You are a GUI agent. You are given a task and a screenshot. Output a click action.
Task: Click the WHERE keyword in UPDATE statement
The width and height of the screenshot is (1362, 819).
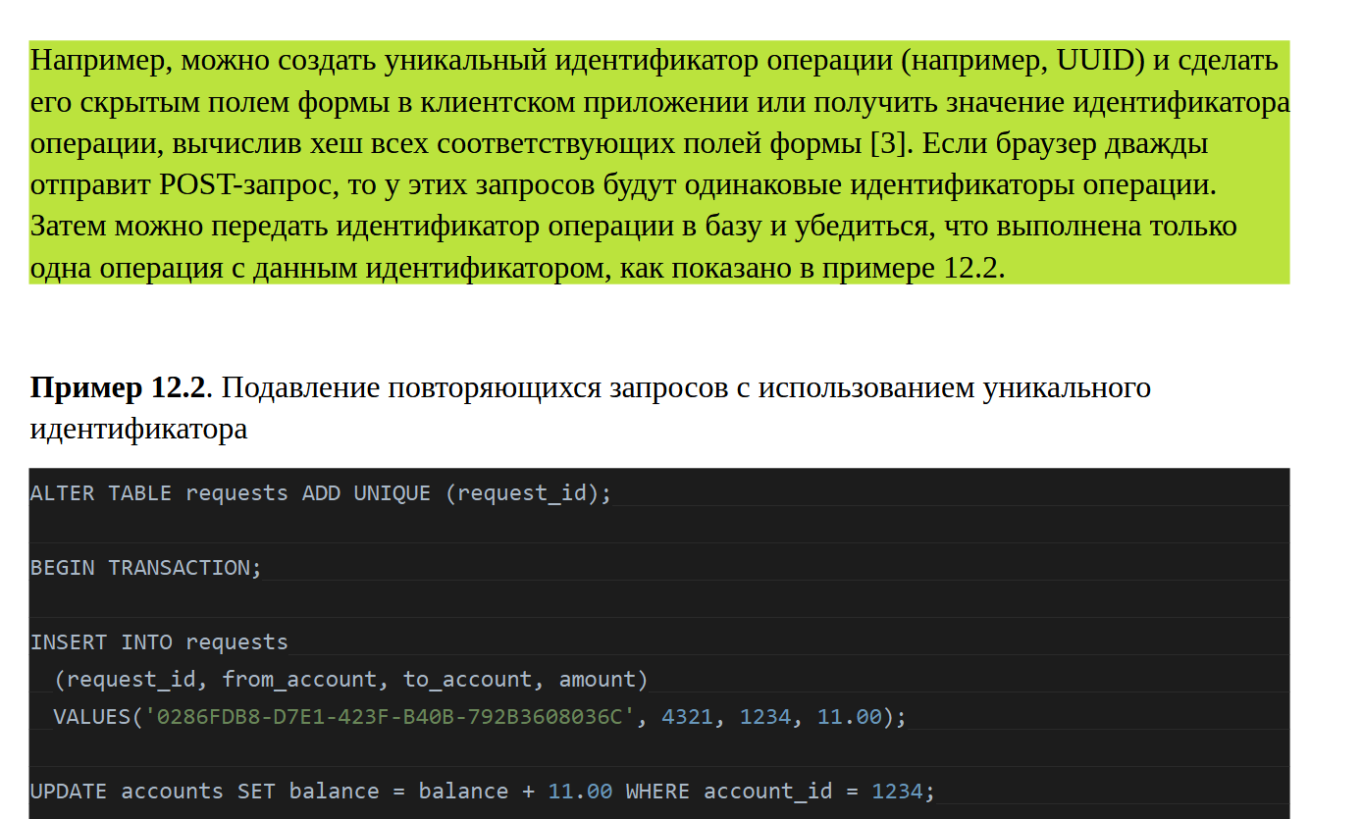point(657,792)
